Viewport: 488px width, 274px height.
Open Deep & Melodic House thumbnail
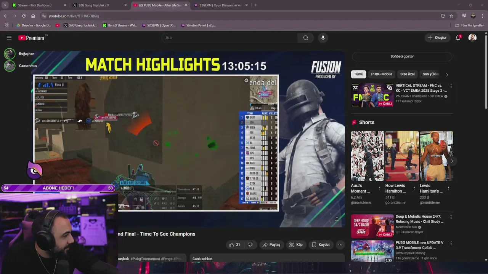pyautogui.click(x=372, y=226)
